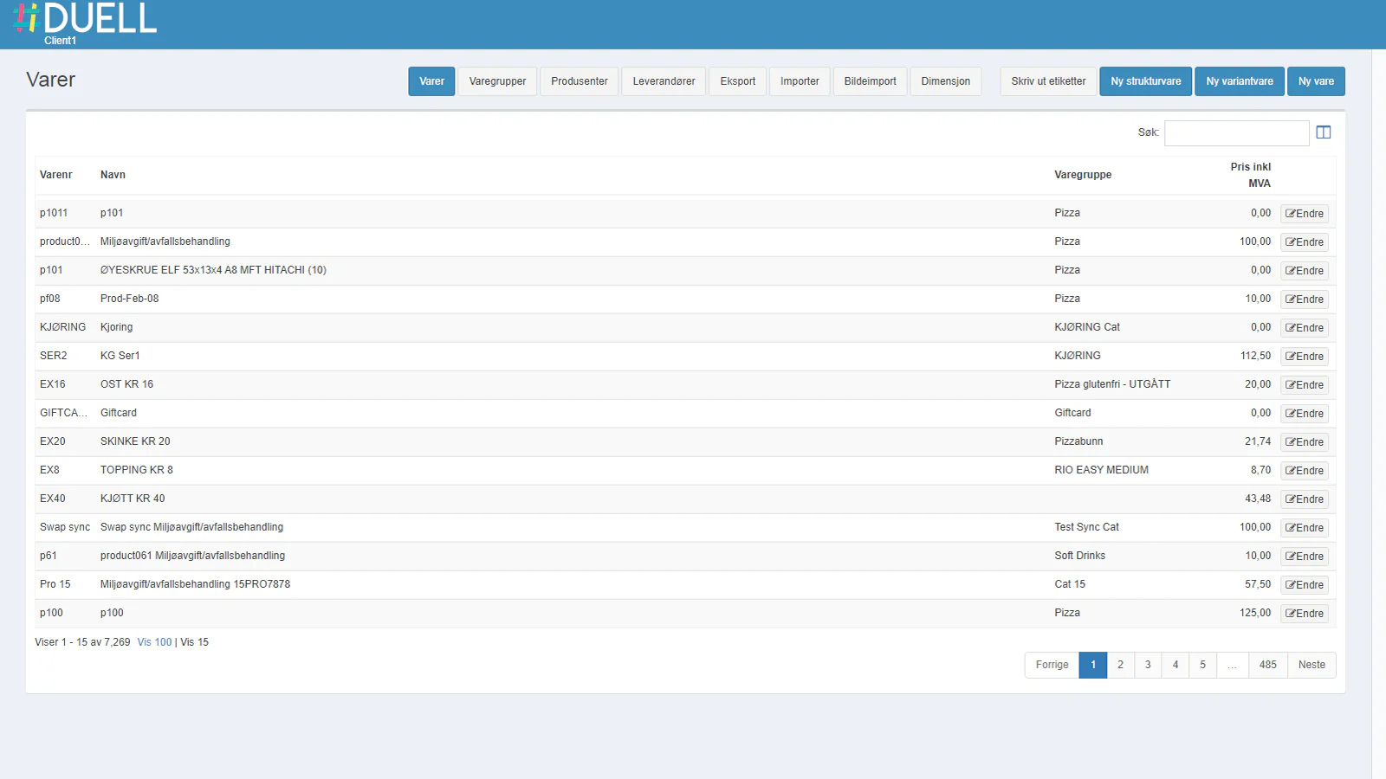The image size is (1386, 779).
Task: Click Skriv ut etiketter to print labels
Action: [1048, 81]
